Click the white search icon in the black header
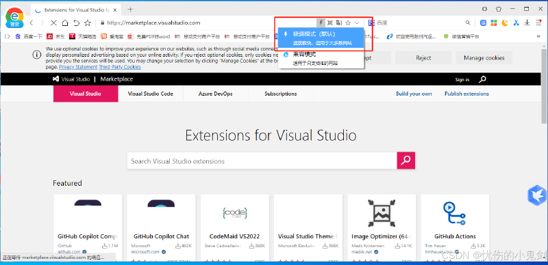 pyautogui.click(x=482, y=79)
